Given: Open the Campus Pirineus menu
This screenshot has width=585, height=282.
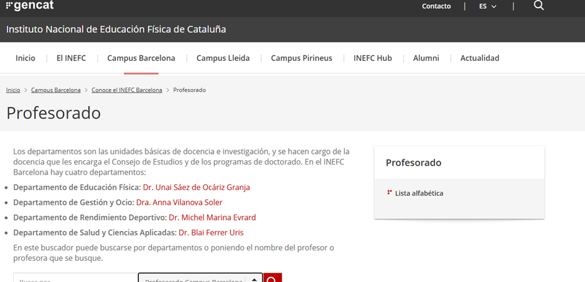Looking at the screenshot, I should point(301,58).
